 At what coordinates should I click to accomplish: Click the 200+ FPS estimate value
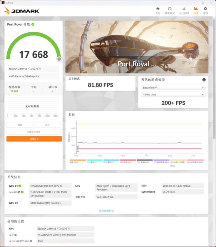(x=173, y=103)
